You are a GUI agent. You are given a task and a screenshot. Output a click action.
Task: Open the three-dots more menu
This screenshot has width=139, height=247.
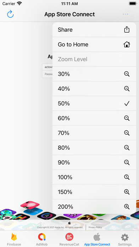point(126,14)
